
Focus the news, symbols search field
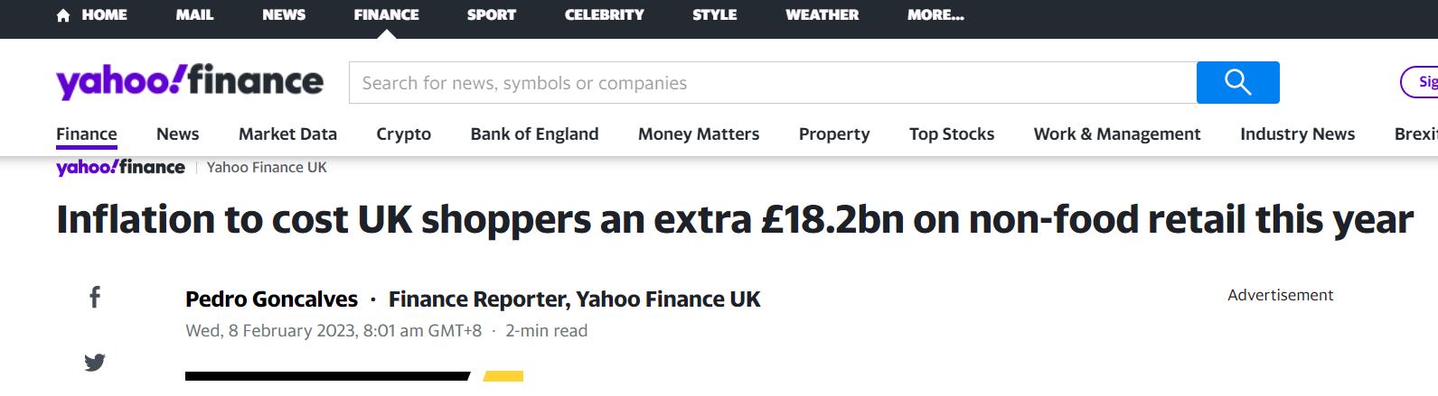(773, 83)
